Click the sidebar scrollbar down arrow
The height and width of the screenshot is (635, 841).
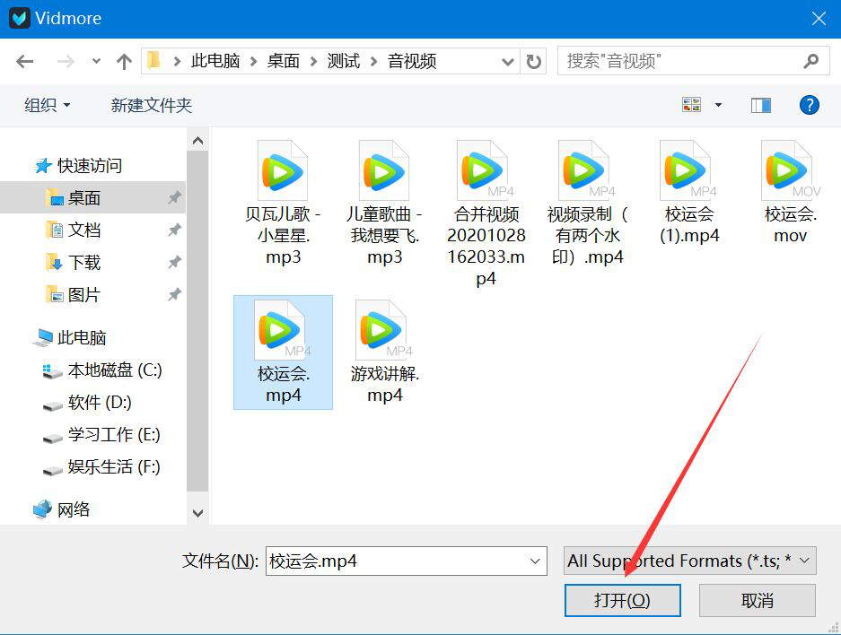pos(197,513)
